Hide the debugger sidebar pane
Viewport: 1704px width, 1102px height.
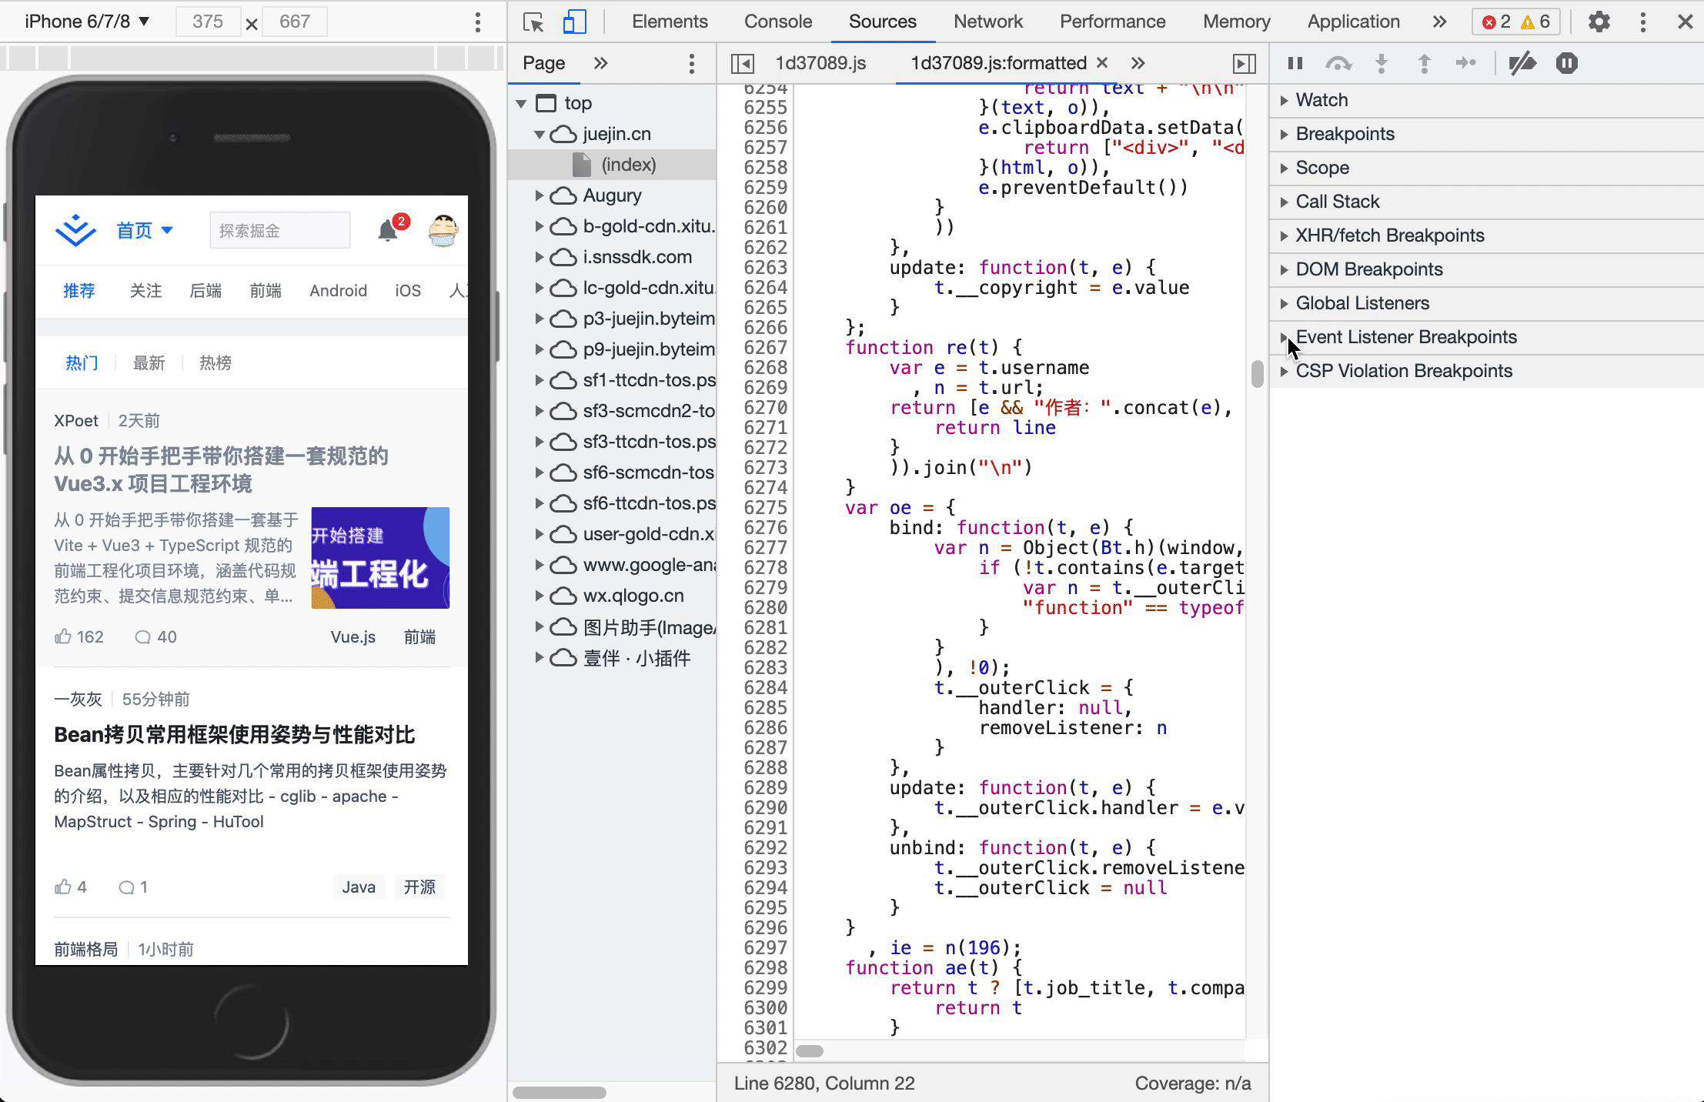pyautogui.click(x=1245, y=63)
